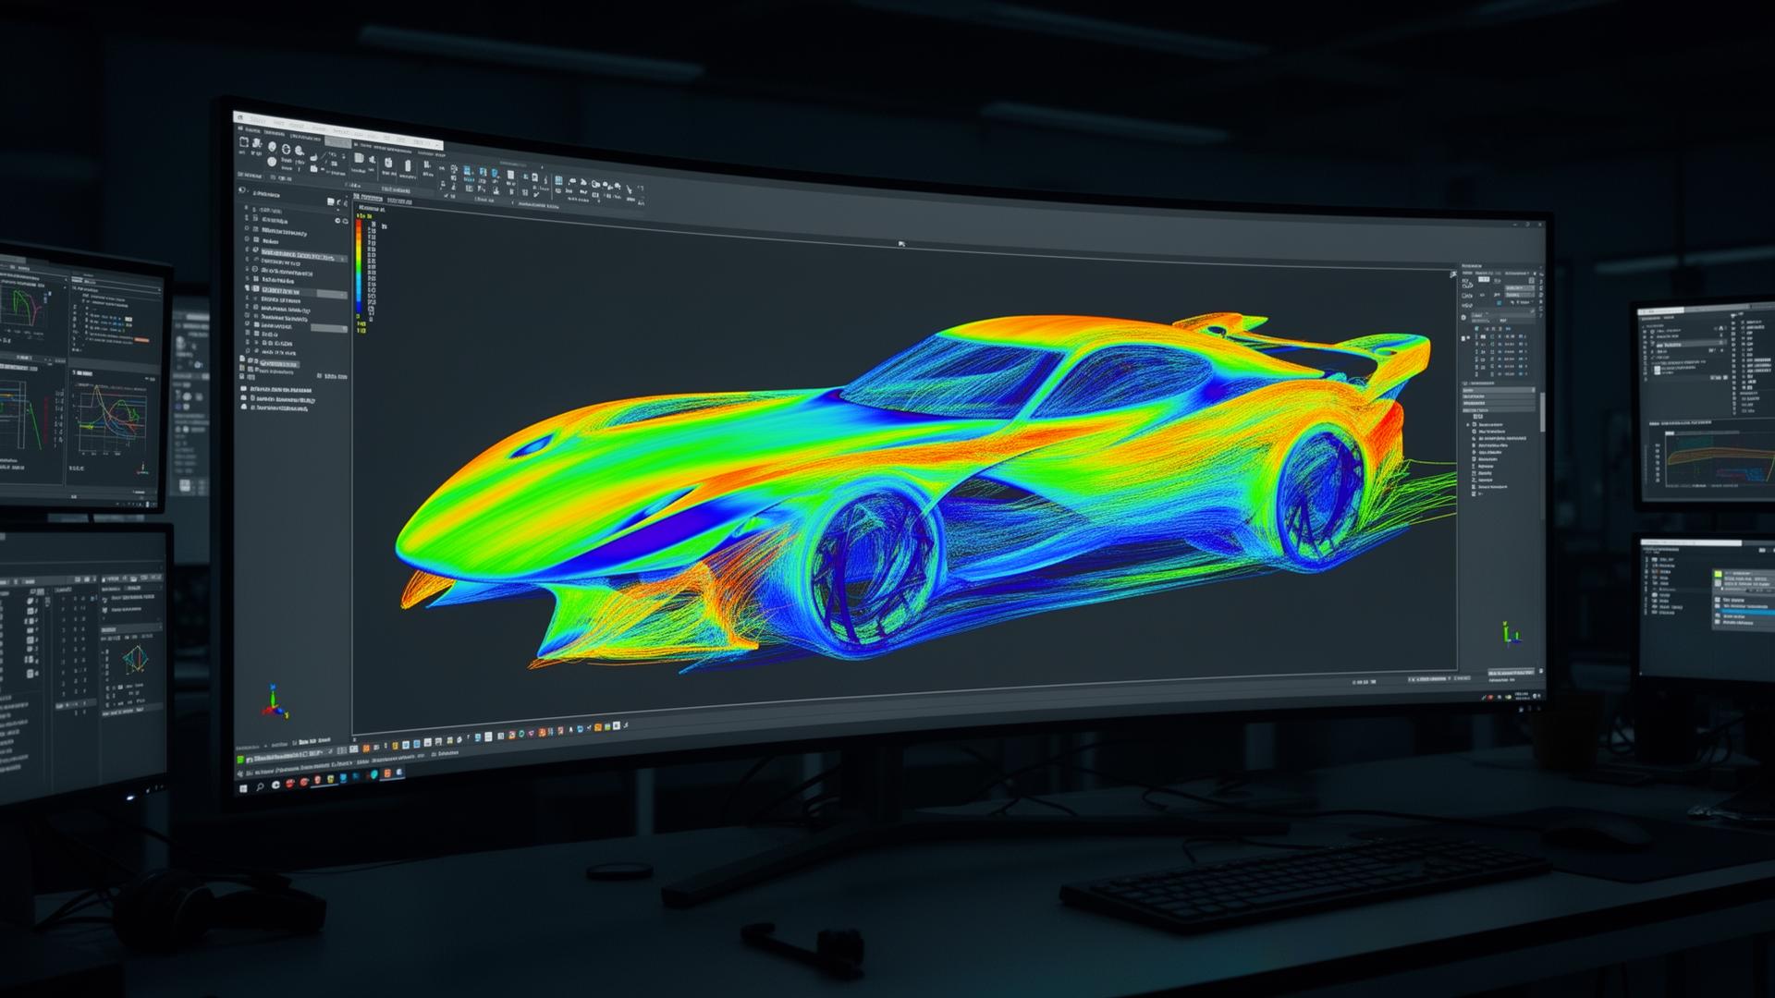Click the red-blue XYZ triad in the left panel
The width and height of the screenshot is (1775, 998).
coord(275,702)
